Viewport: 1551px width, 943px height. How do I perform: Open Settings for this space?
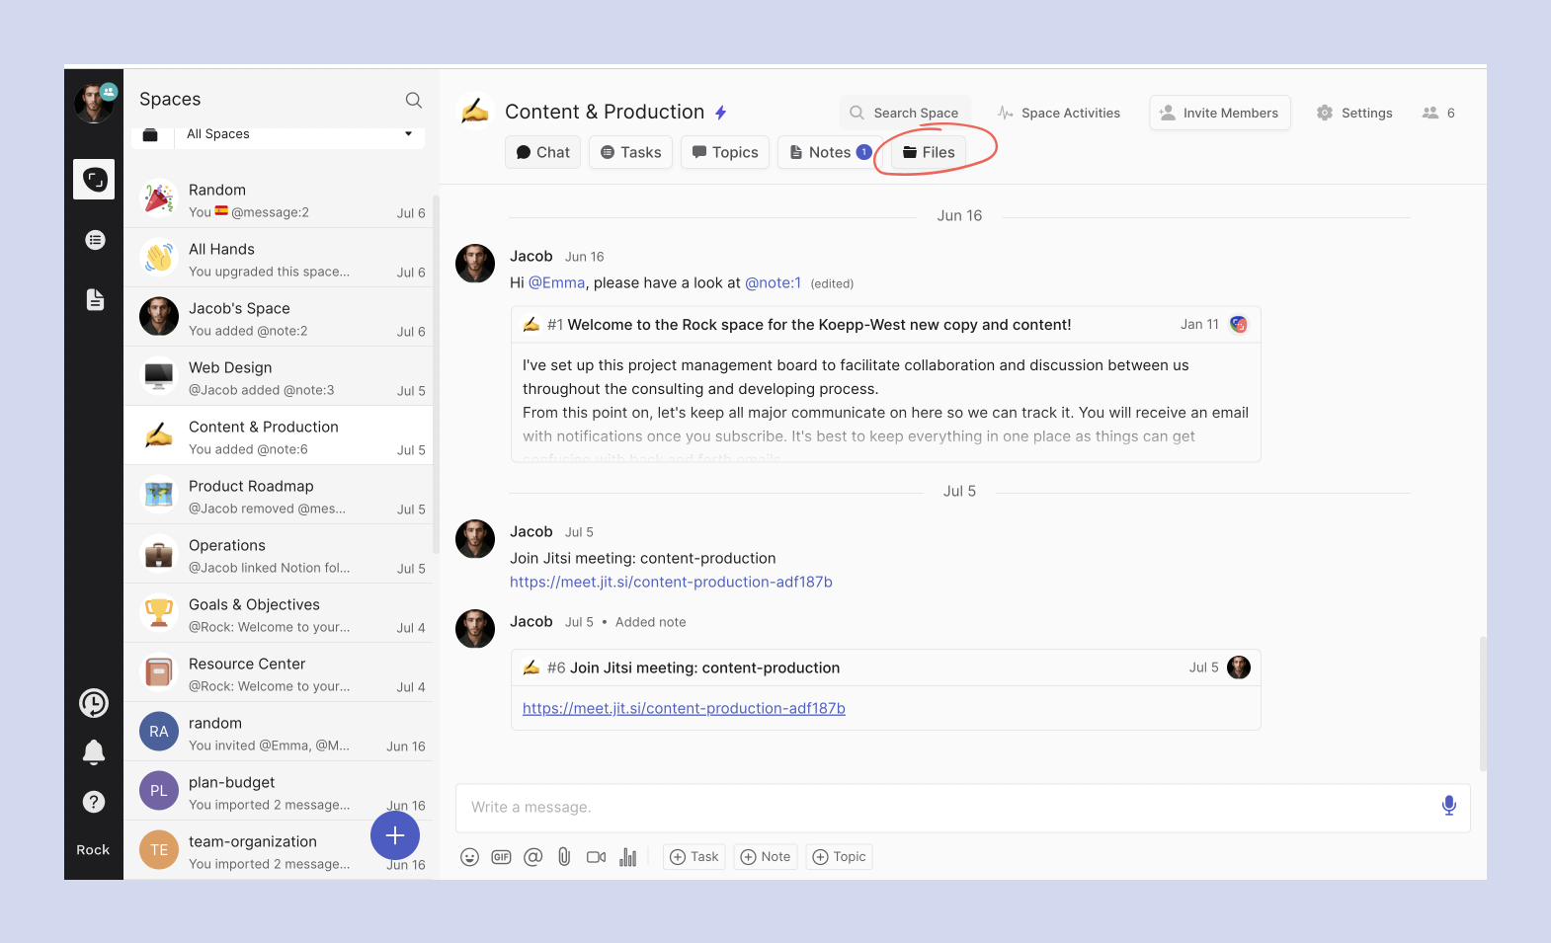click(1354, 113)
